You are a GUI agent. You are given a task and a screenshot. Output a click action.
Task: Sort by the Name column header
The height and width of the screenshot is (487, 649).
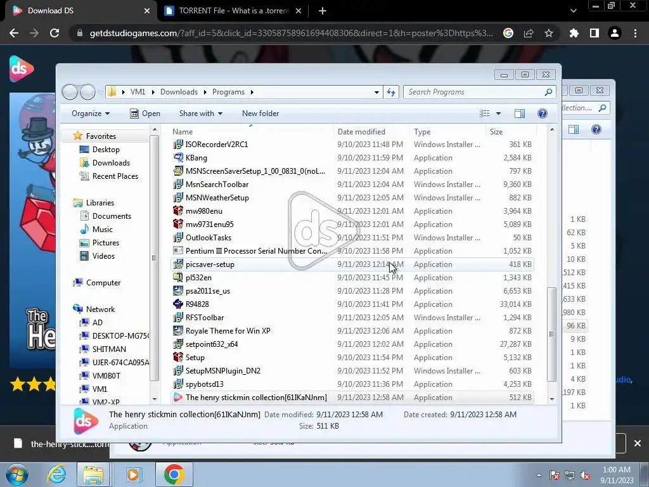tap(251, 132)
